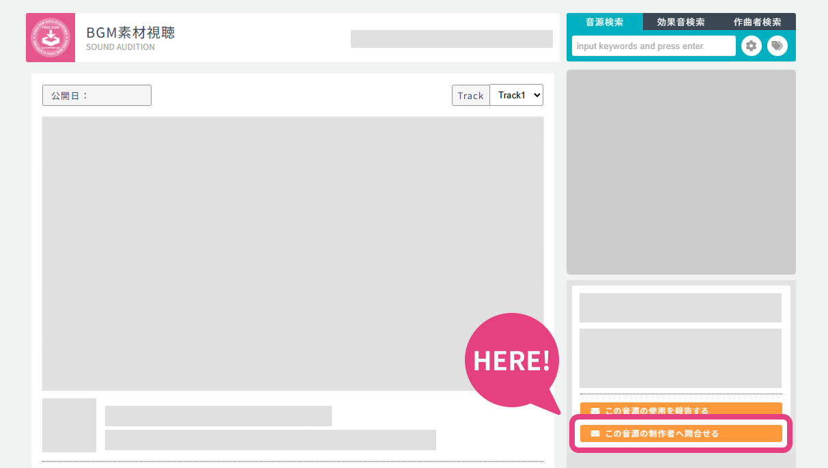Click the 公開日 date field
Viewport: 828px width, 468px height.
[x=97, y=96]
